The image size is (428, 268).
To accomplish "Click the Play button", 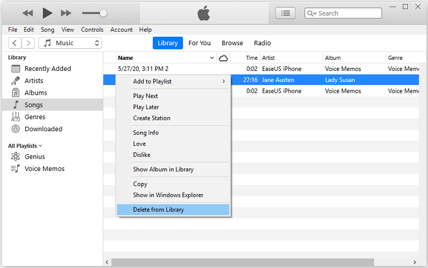I will tap(48, 13).
